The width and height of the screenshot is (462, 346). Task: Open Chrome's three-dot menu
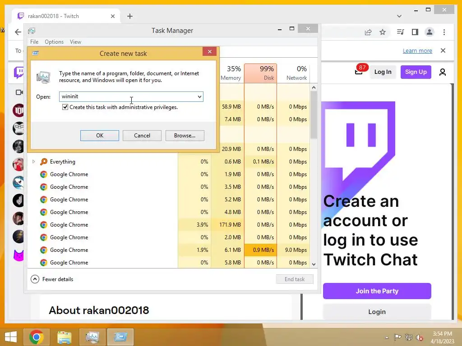(x=444, y=32)
